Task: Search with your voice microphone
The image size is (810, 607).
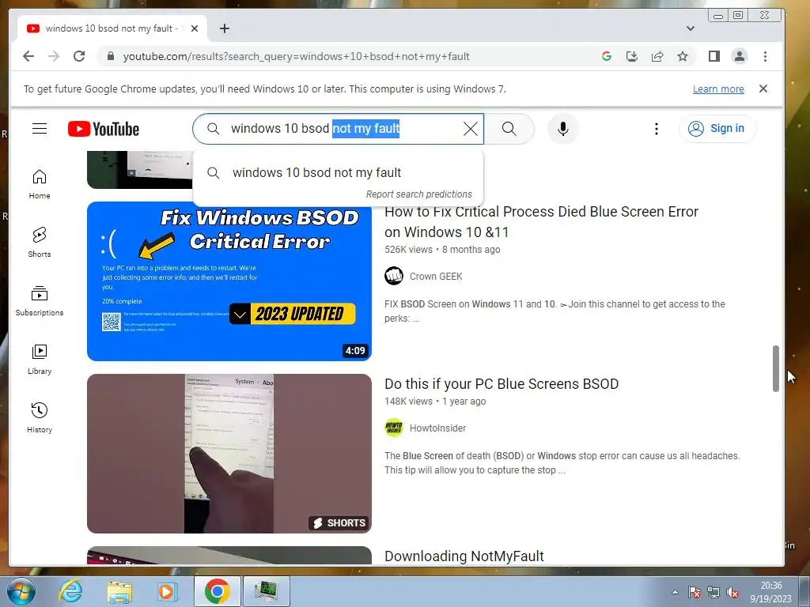Action: (563, 129)
